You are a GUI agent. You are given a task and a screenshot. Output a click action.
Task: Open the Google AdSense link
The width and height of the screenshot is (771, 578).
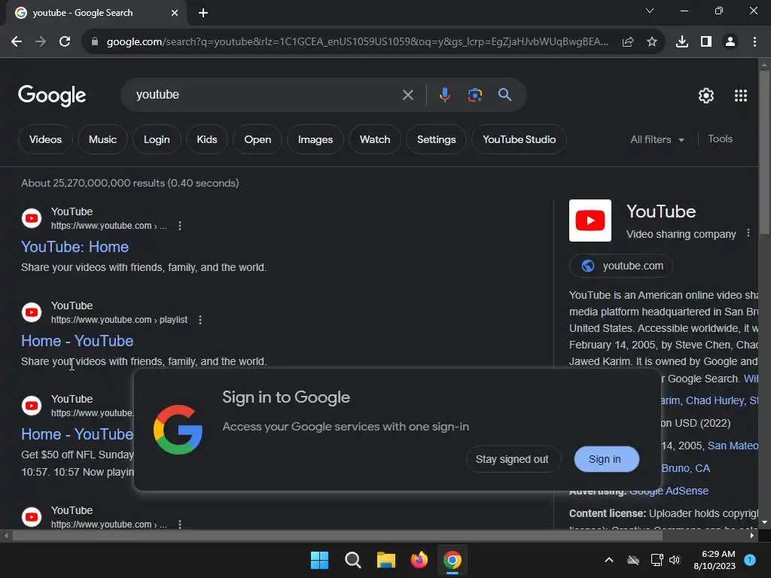tap(669, 491)
